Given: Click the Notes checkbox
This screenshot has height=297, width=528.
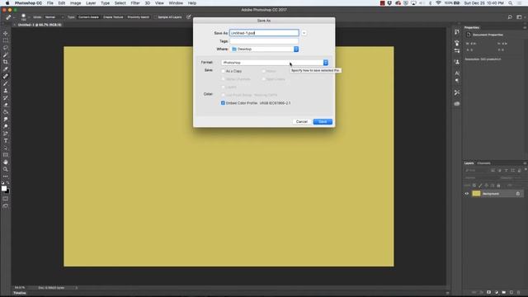Looking at the screenshot, I should (x=264, y=71).
